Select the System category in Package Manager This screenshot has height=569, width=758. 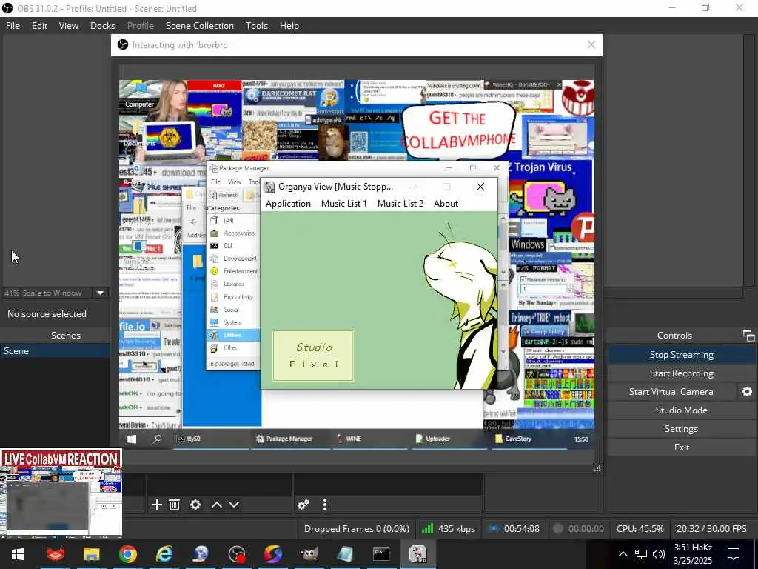pos(233,322)
